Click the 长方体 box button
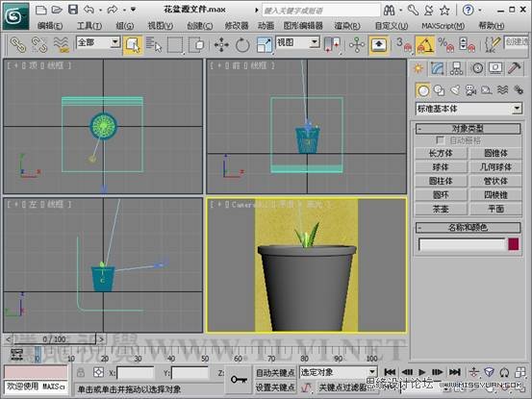 (x=441, y=153)
